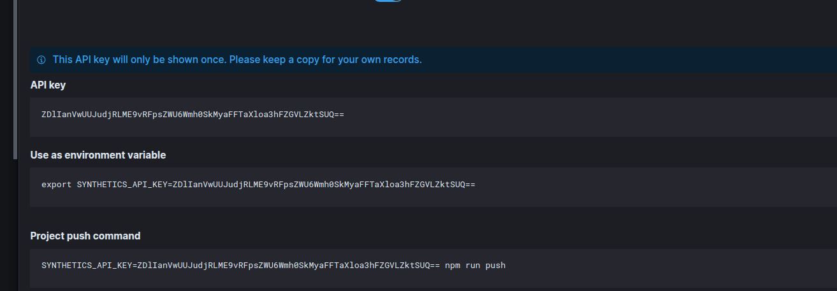837x291 pixels.
Task: Click the key value in the export line
Action: [x=324, y=185]
